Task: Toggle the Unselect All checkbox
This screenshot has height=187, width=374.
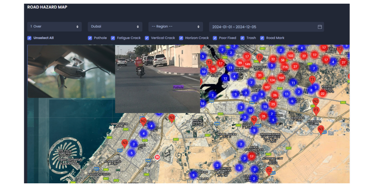Action: (x=30, y=38)
